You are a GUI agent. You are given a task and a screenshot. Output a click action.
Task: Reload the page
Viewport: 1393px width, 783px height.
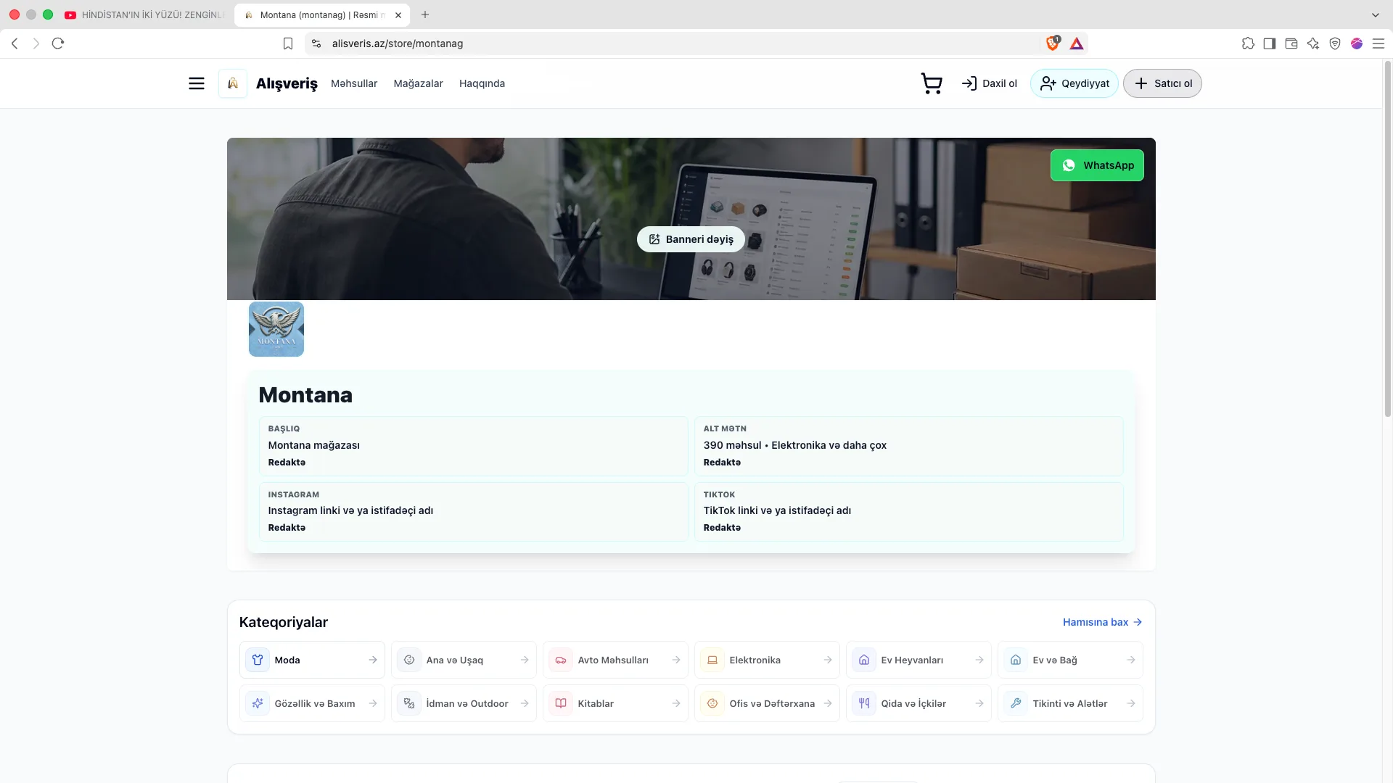tap(58, 43)
